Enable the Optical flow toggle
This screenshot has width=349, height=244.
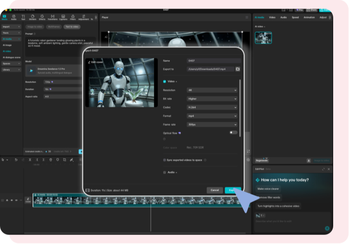[x=233, y=133]
